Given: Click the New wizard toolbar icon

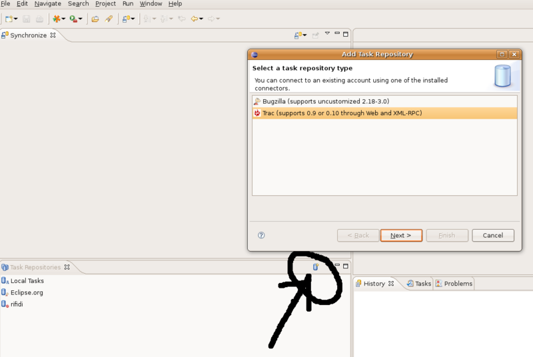Looking at the screenshot, I should (x=9, y=19).
